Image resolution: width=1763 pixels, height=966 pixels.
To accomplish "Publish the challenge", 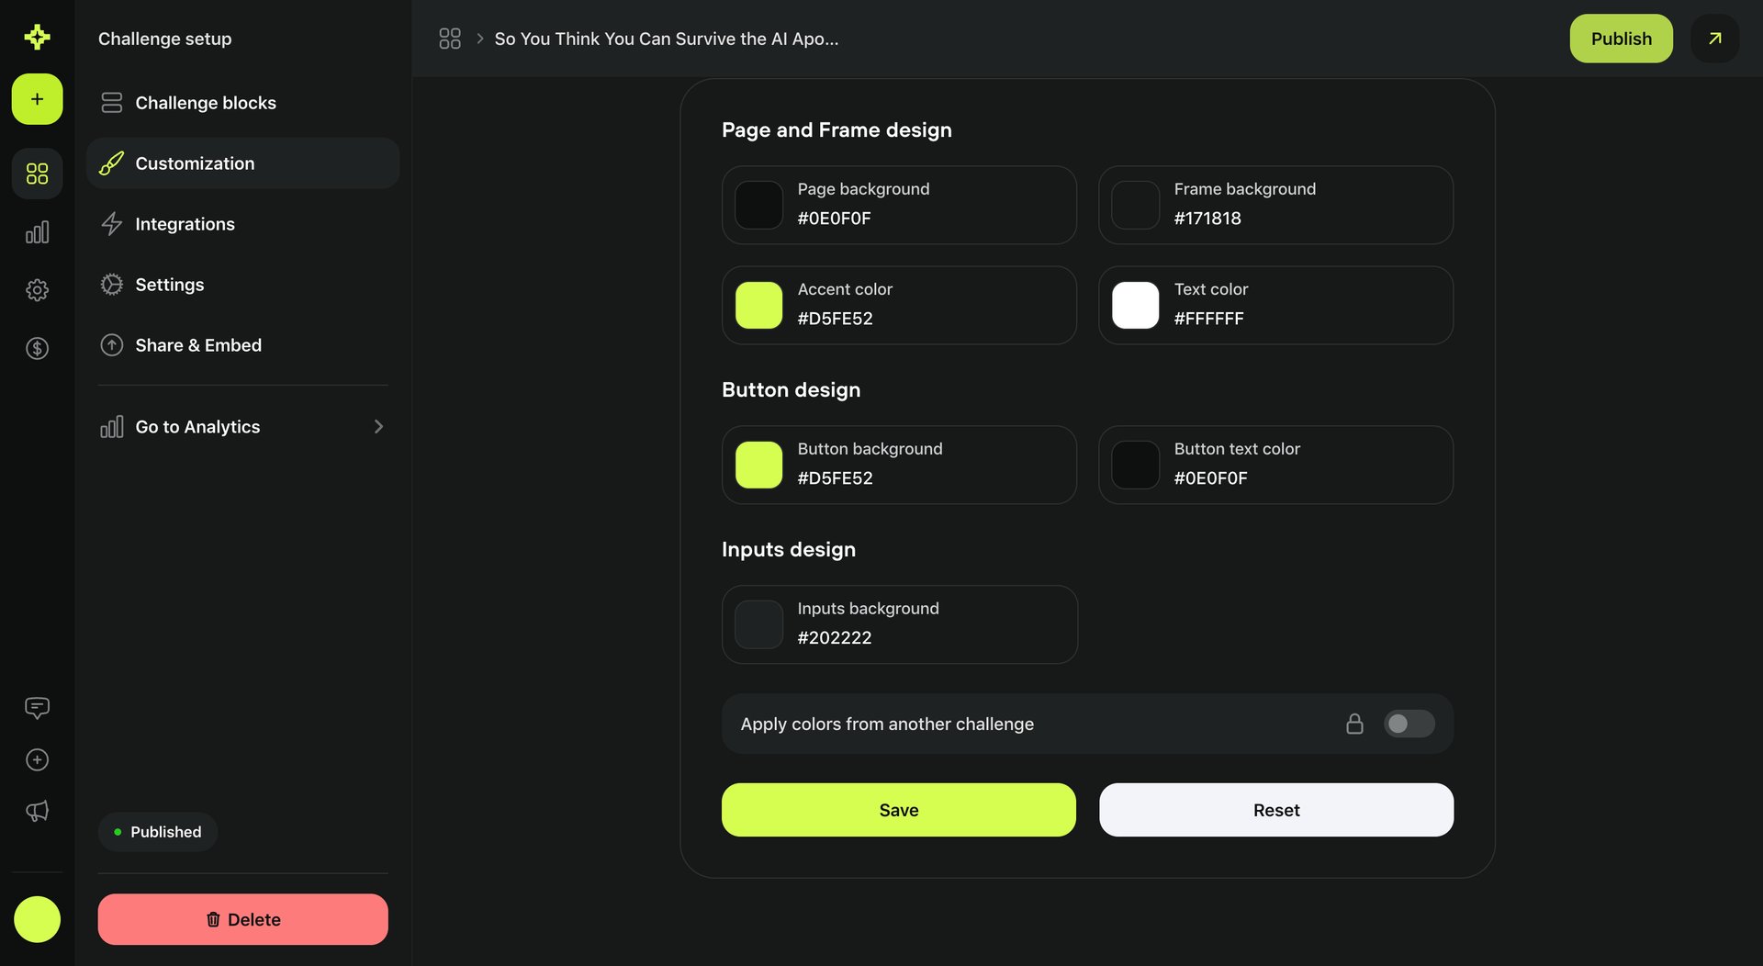I will coord(1621,39).
